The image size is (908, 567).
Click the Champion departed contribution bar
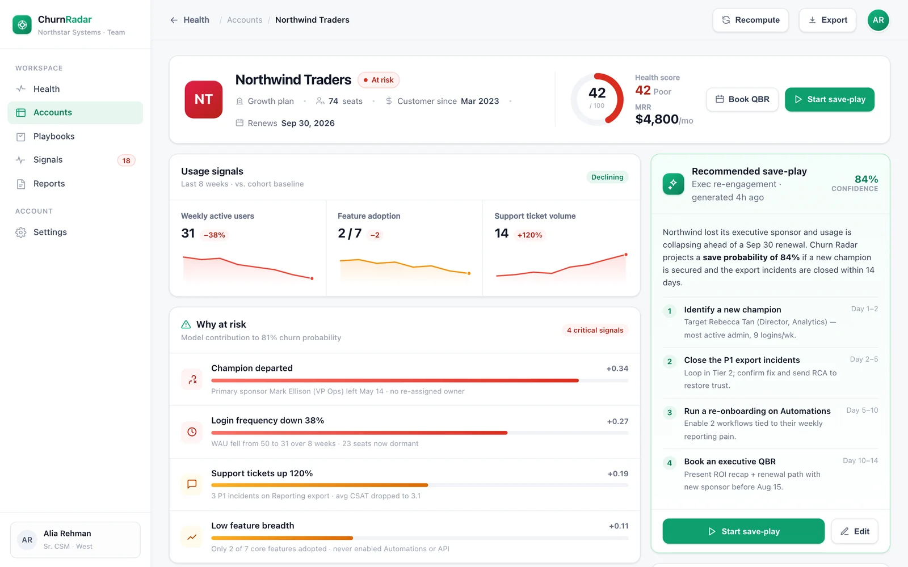420,380
